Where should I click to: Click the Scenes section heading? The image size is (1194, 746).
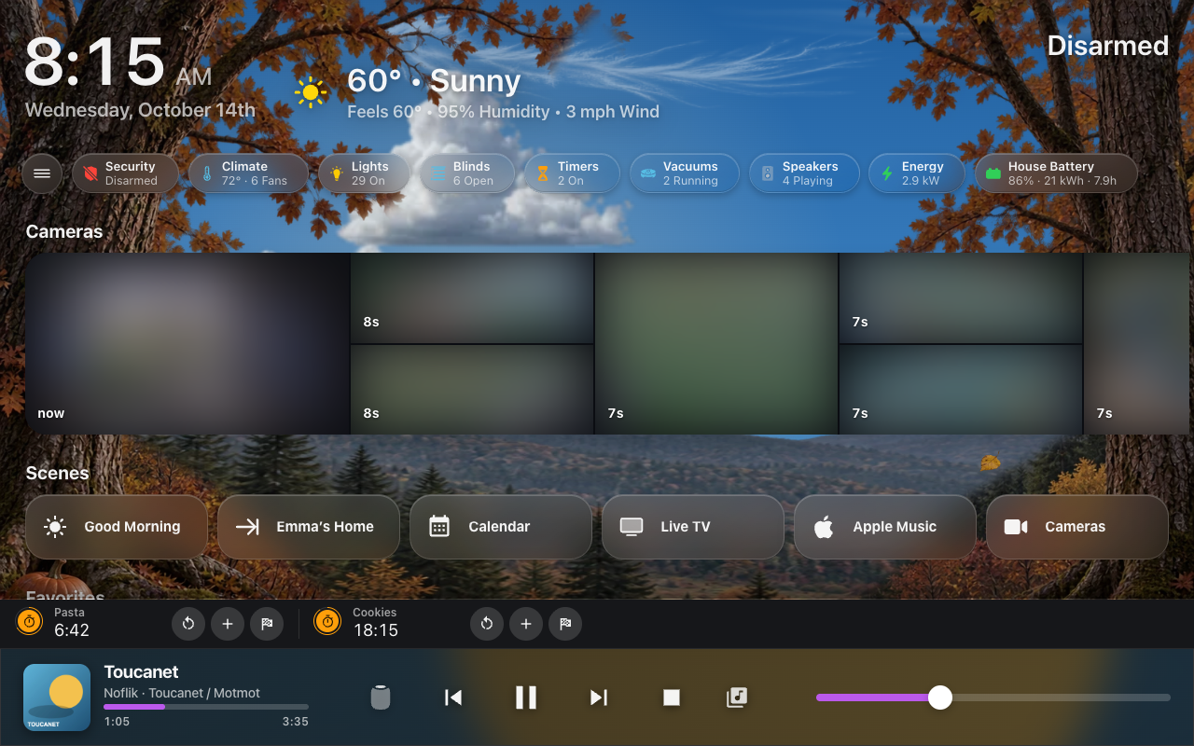coord(58,473)
